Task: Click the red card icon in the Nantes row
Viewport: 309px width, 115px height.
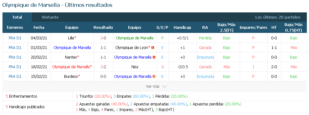Action: pos(154,57)
